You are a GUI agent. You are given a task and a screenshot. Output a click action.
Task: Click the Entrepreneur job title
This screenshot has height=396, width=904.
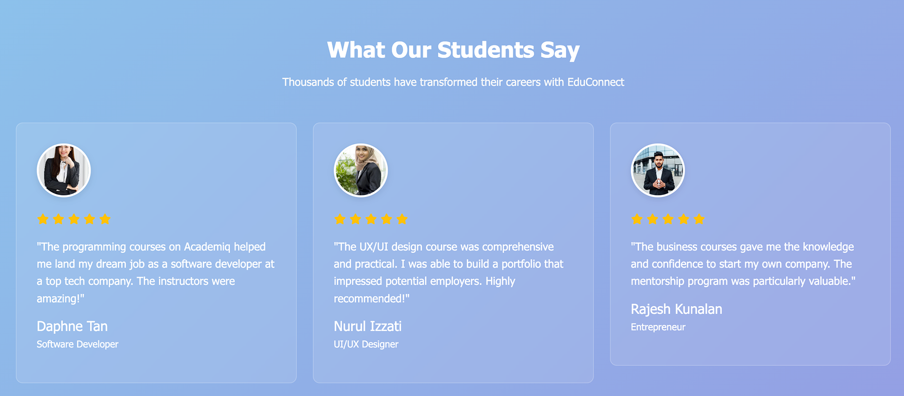click(658, 327)
